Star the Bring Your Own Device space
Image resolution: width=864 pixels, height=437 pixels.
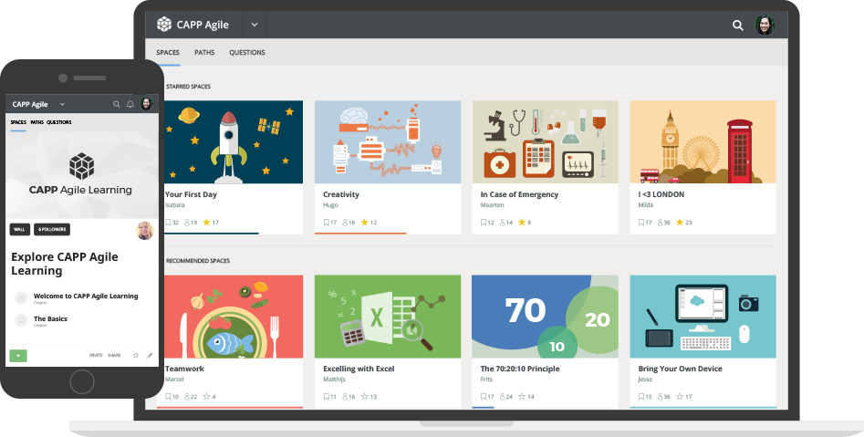click(x=680, y=396)
